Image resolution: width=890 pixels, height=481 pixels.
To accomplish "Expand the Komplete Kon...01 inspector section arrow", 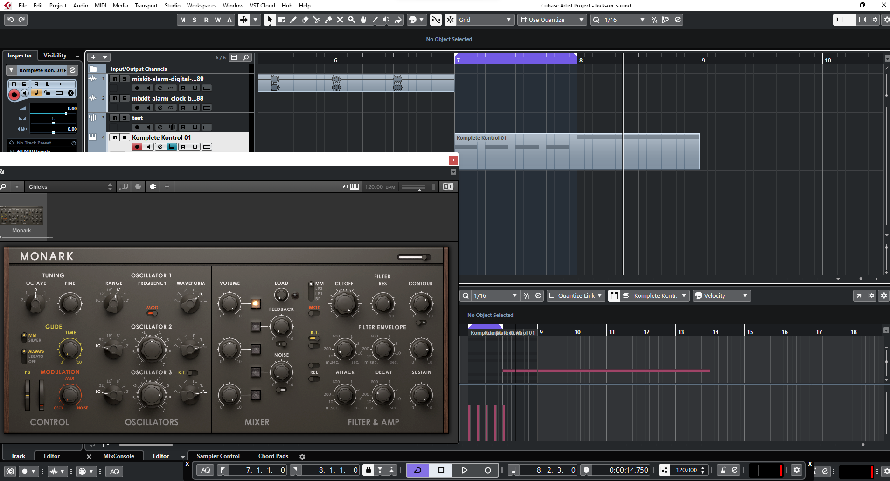I will tap(11, 70).
